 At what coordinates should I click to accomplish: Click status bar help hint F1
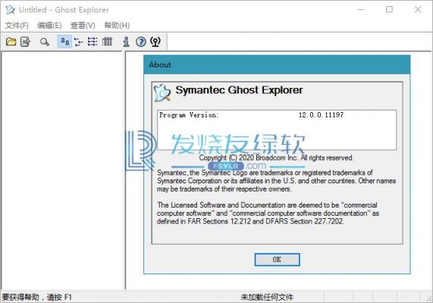[37, 297]
